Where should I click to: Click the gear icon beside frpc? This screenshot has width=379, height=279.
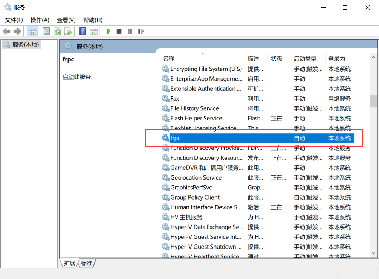165,138
